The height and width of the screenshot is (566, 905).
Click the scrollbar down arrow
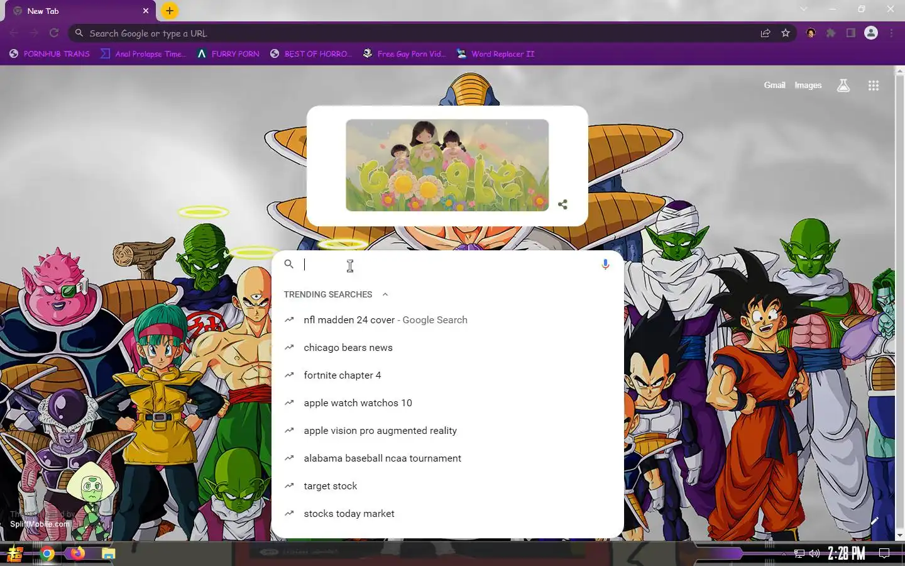tap(899, 535)
